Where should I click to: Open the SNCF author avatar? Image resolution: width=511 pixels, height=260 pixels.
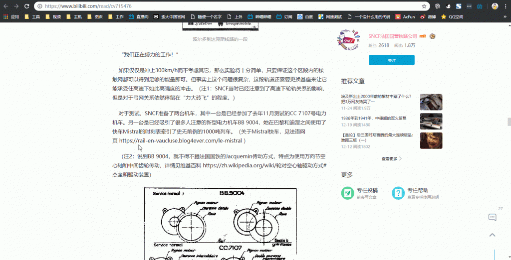pyautogui.click(x=348, y=40)
